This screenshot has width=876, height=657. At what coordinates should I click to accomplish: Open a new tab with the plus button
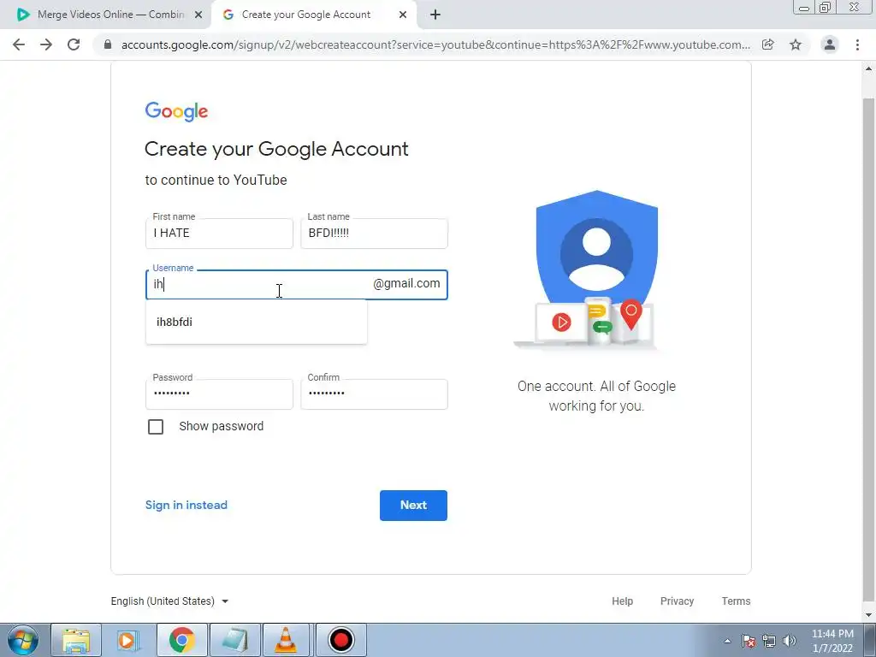(x=435, y=15)
